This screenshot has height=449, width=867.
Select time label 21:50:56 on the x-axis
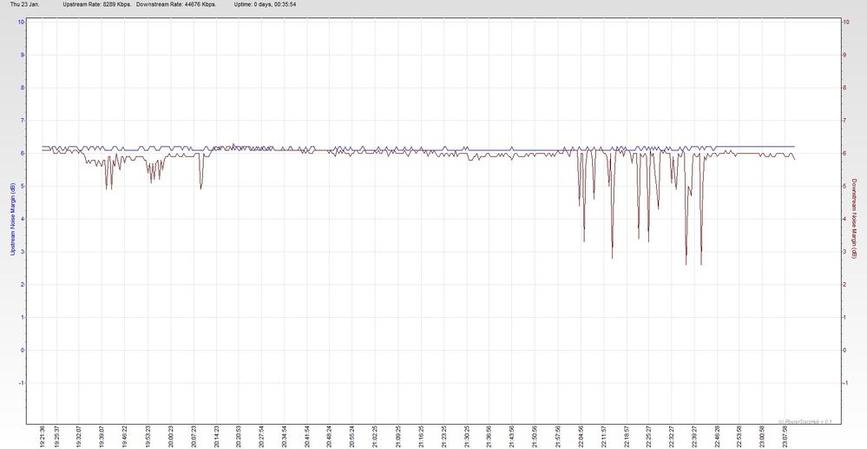point(534,436)
